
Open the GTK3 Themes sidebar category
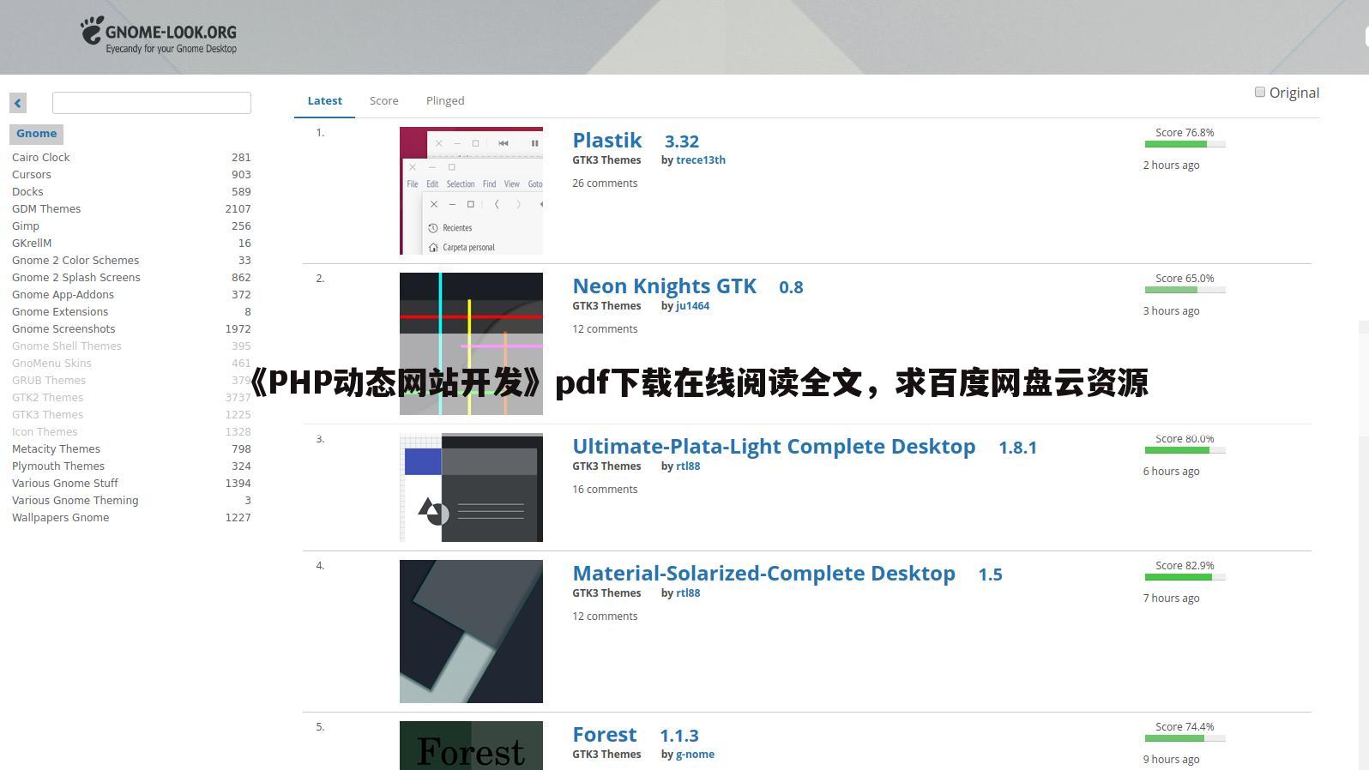pos(48,414)
